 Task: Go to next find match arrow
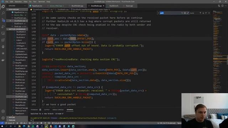[203, 13]
